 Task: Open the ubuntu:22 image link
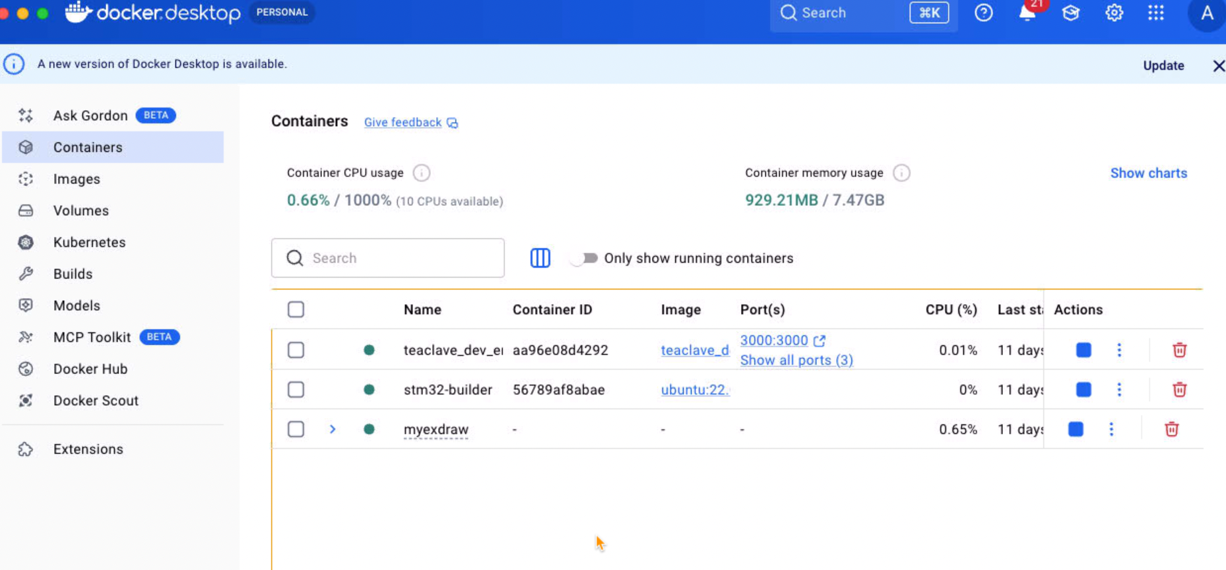695,390
